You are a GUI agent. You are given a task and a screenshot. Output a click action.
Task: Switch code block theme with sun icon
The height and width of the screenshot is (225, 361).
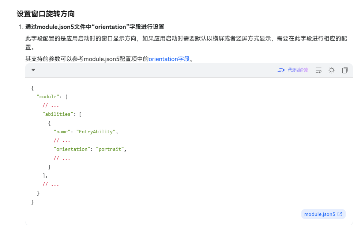click(332, 70)
